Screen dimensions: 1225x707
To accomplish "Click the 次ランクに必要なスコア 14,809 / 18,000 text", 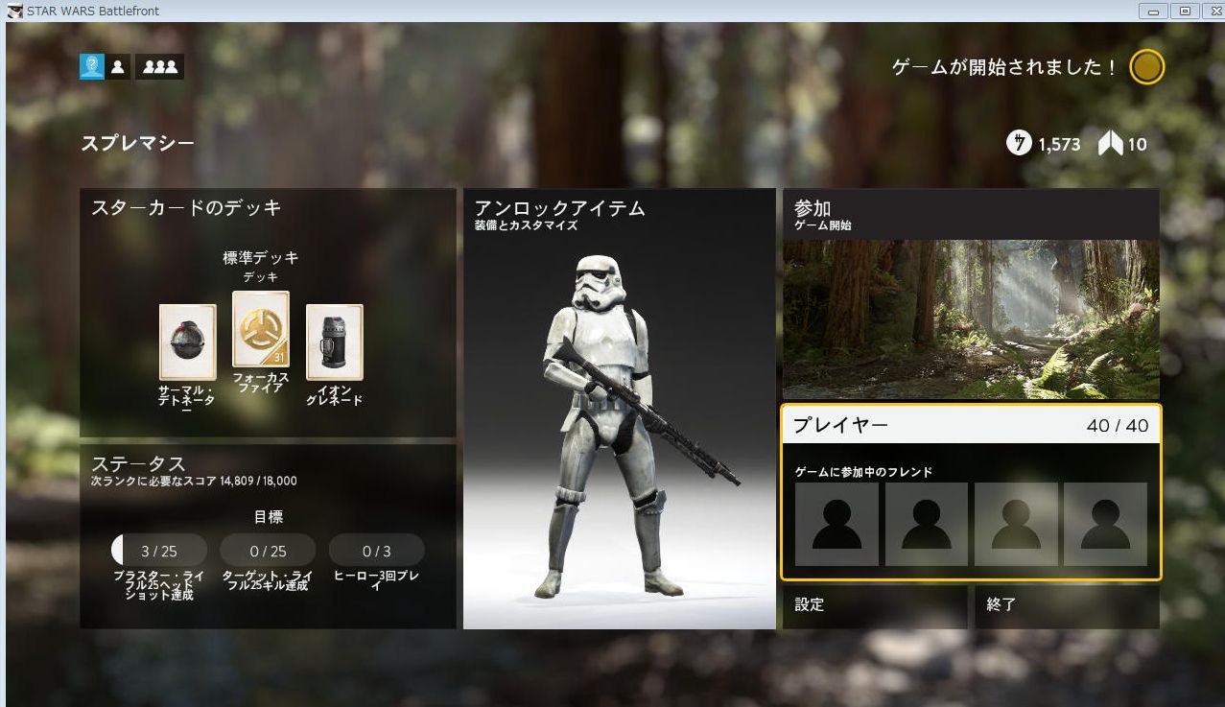I will tap(194, 481).
